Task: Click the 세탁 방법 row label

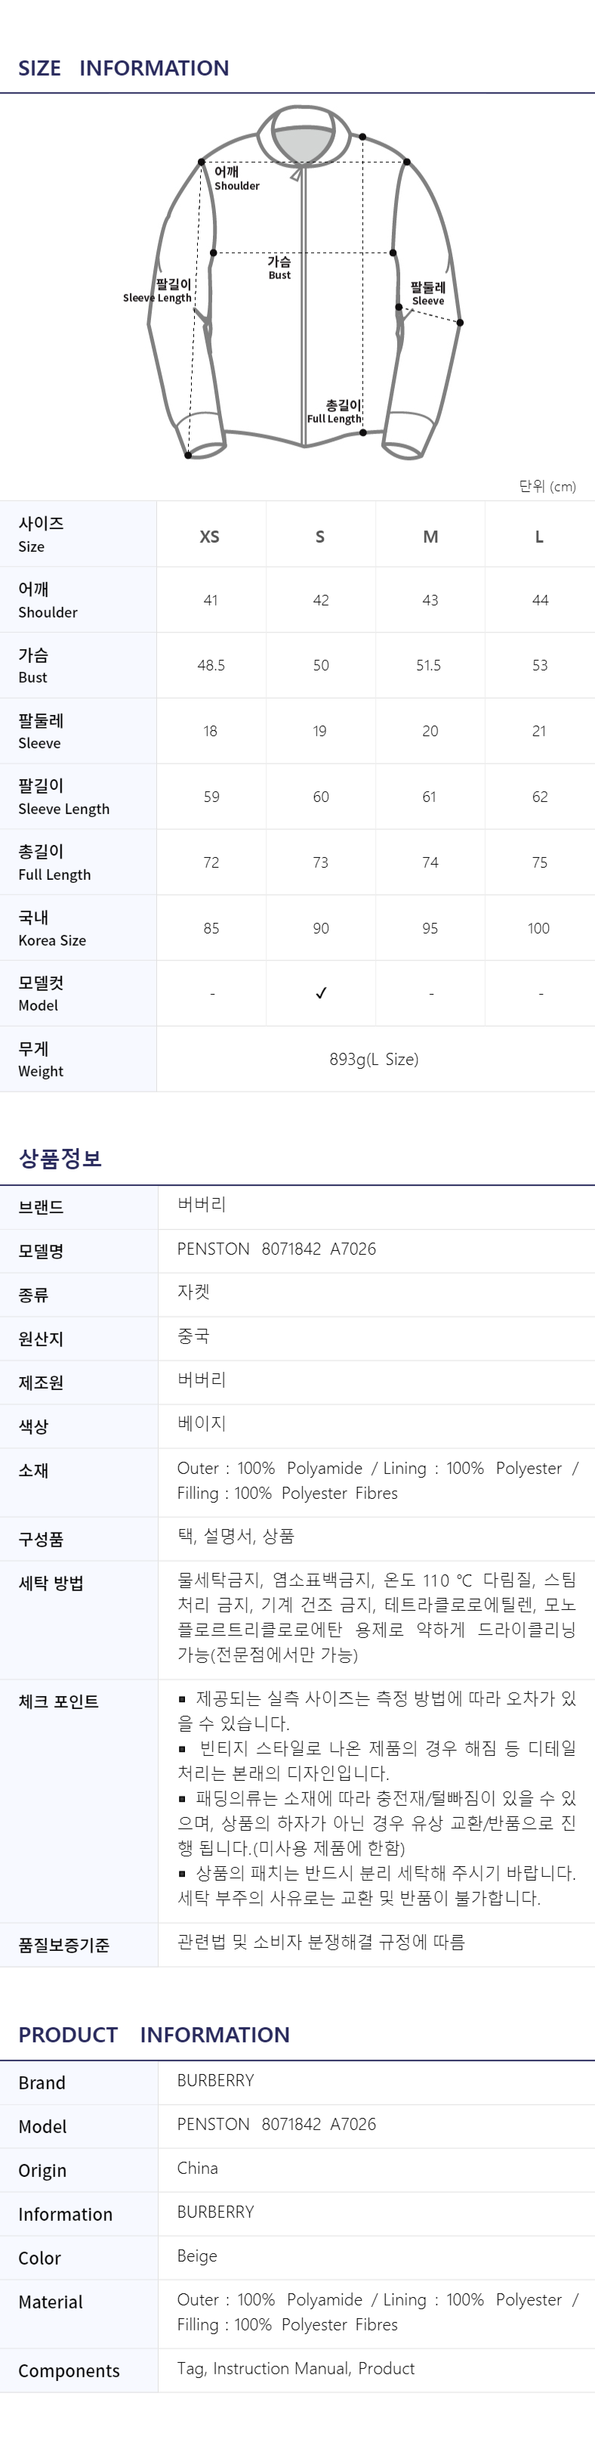Action: pos(51,1583)
